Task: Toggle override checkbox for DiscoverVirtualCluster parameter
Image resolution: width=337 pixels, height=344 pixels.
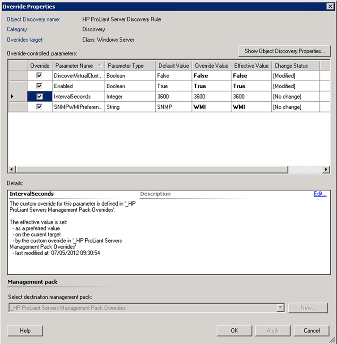Action: coord(39,76)
